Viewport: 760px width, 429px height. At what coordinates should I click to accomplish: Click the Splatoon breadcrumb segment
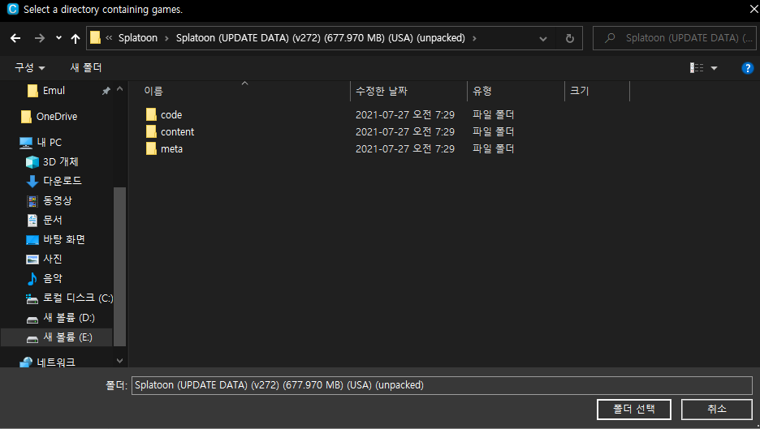pos(138,38)
